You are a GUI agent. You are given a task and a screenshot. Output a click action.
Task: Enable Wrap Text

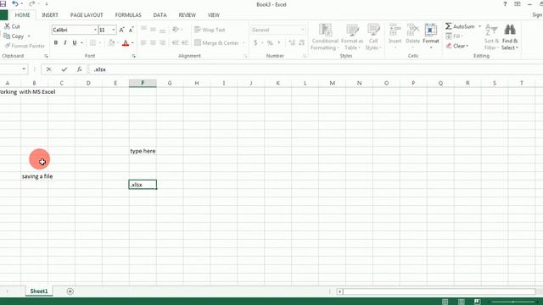210,30
